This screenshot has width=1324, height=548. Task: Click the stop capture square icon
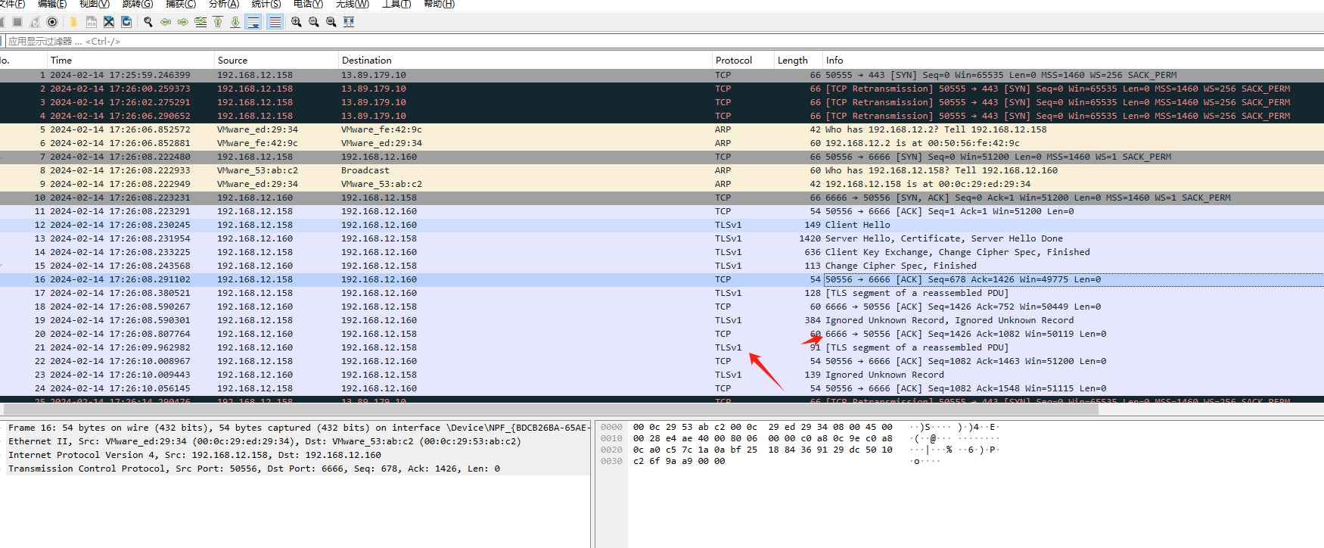click(x=17, y=22)
